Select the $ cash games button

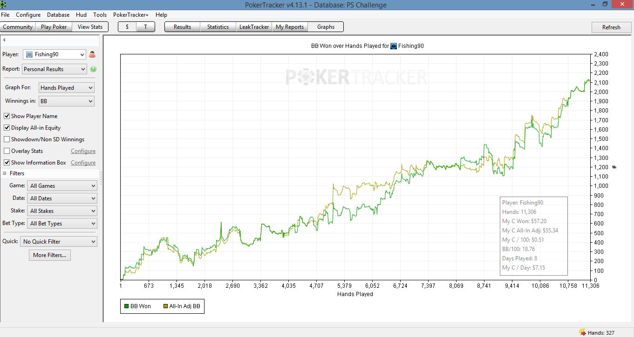click(x=127, y=27)
